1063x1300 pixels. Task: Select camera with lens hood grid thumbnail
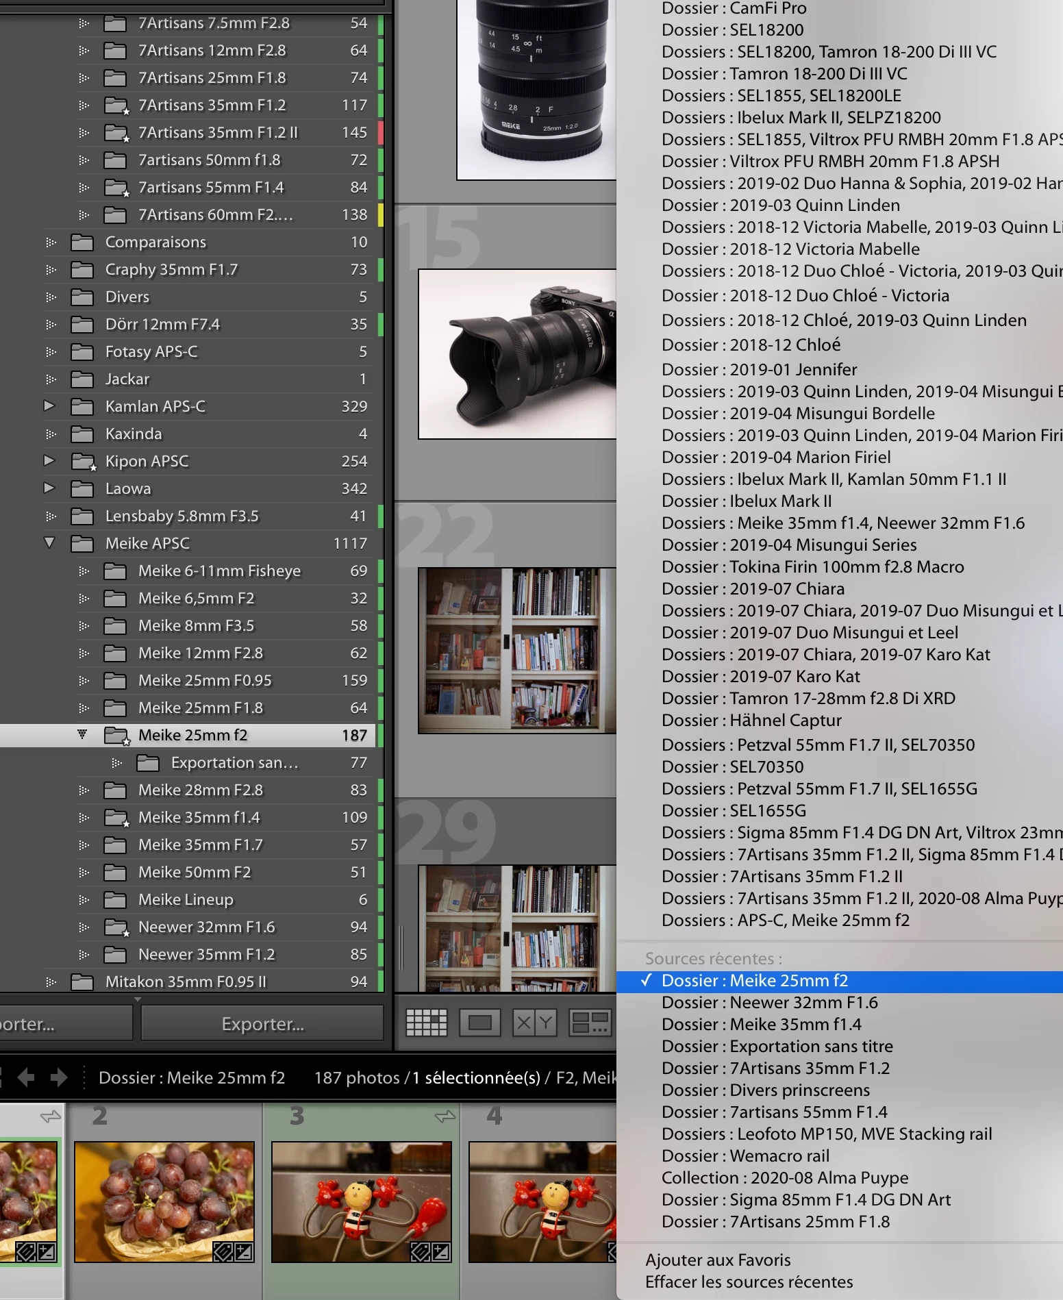[x=517, y=354]
